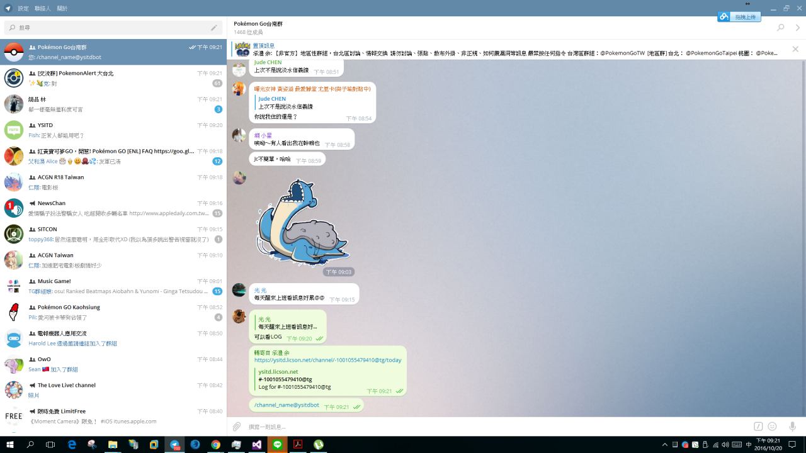Open the ACGN R18 Taiwan chat

click(113, 182)
